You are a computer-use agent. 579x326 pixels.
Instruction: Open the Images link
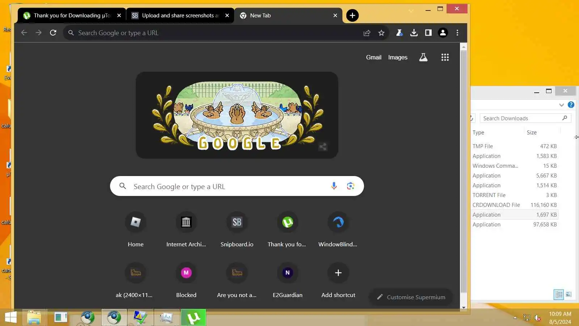398,57
